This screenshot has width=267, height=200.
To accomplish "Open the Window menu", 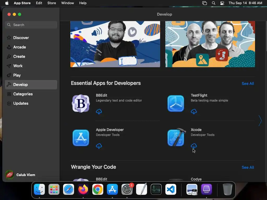I will tap(68, 3).
